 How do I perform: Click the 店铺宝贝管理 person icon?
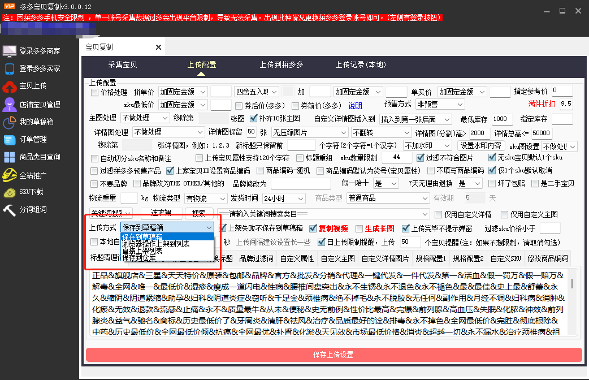click(x=10, y=105)
